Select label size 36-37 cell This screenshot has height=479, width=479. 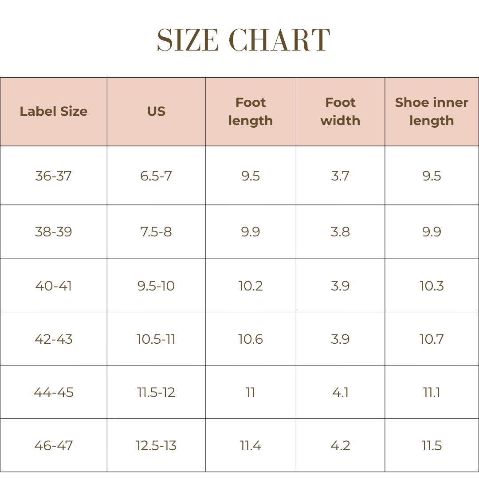(x=54, y=176)
